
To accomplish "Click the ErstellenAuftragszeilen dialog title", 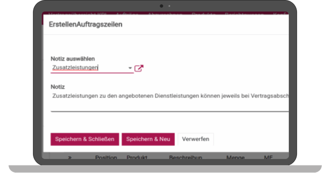I will tap(86, 24).
